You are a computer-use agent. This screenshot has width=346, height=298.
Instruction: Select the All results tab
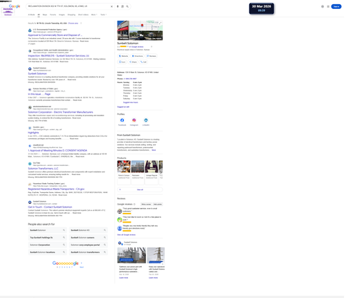click(x=39, y=15)
